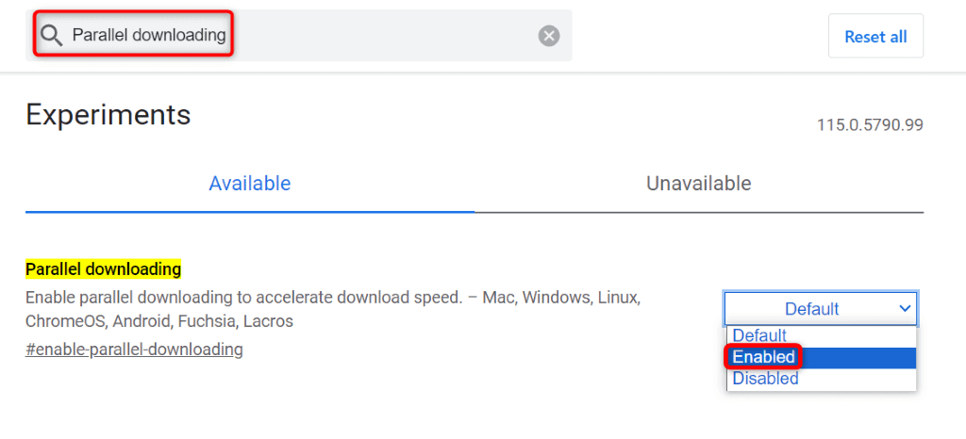Open the #enable-parallel-downloading anchor link

coord(134,350)
